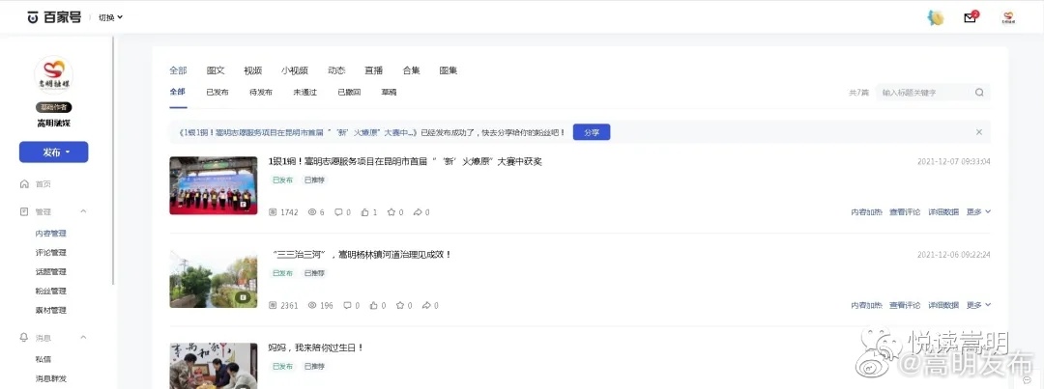Image resolution: width=1044 pixels, height=389 pixels.
Task: Filter by 待发布 status
Action: coord(261,93)
